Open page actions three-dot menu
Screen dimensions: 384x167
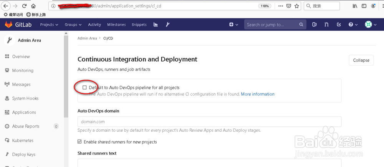click(x=281, y=6)
